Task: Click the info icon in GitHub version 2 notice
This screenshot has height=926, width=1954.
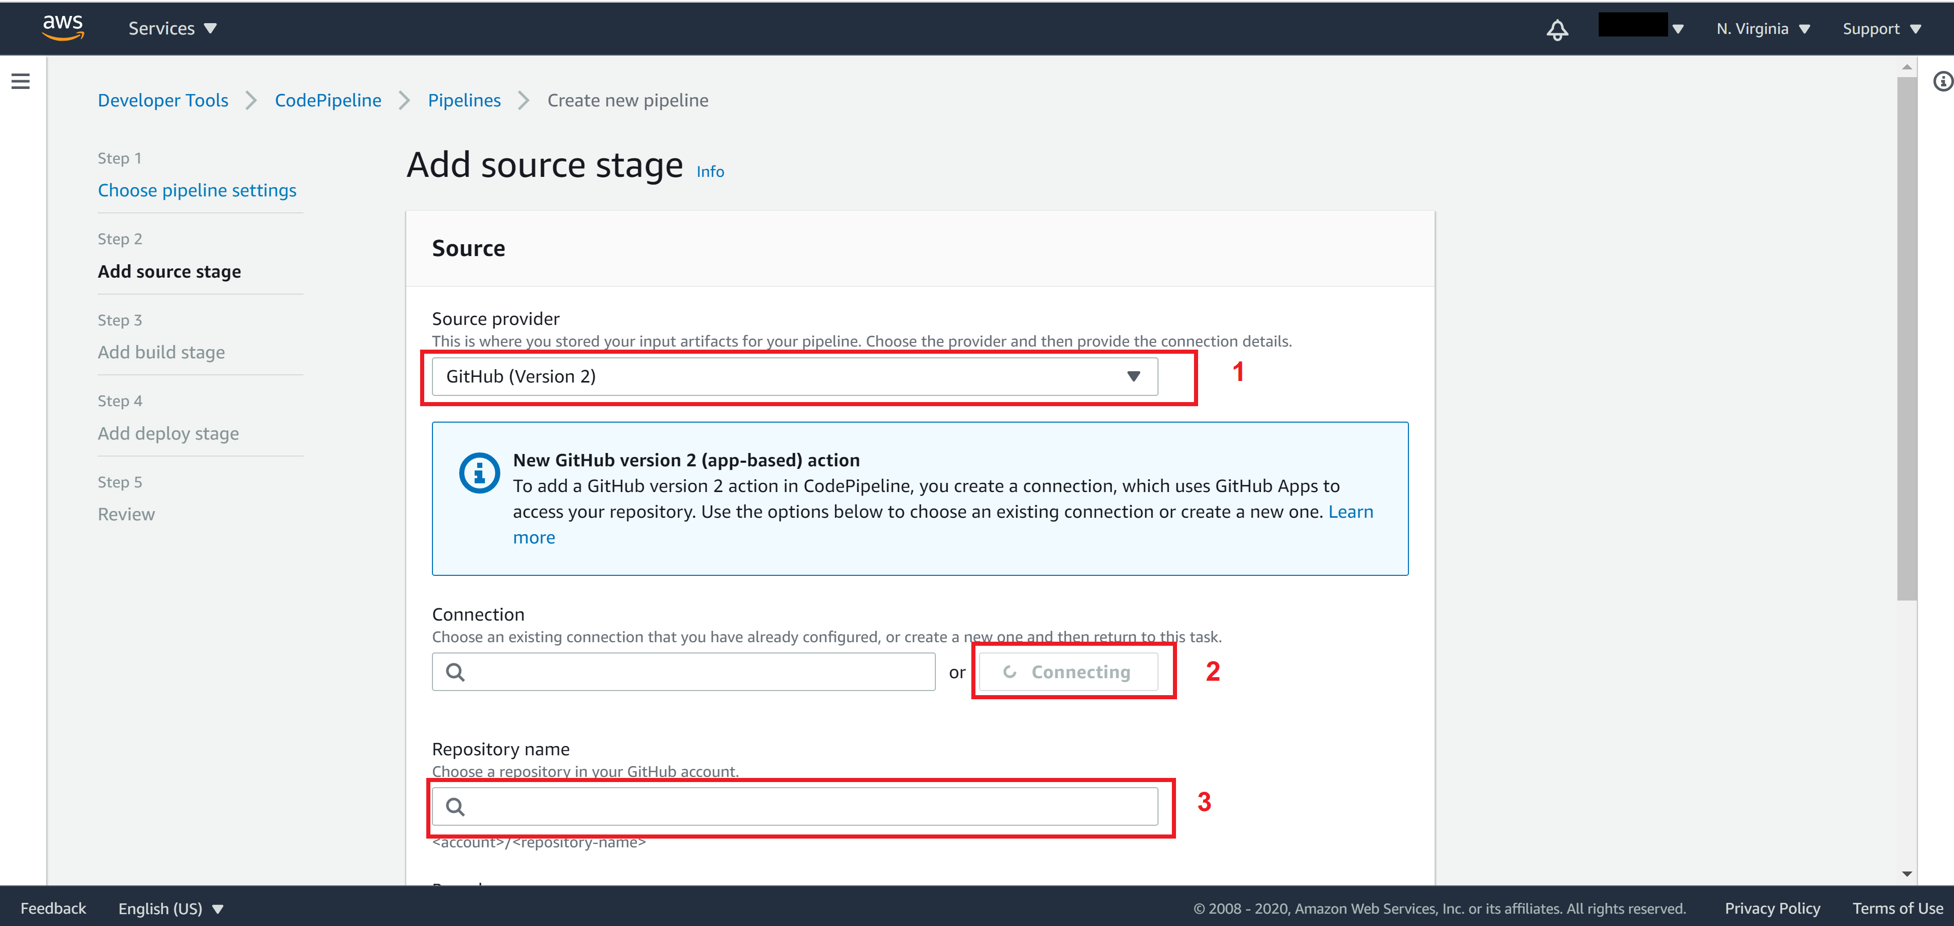Action: [479, 473]
